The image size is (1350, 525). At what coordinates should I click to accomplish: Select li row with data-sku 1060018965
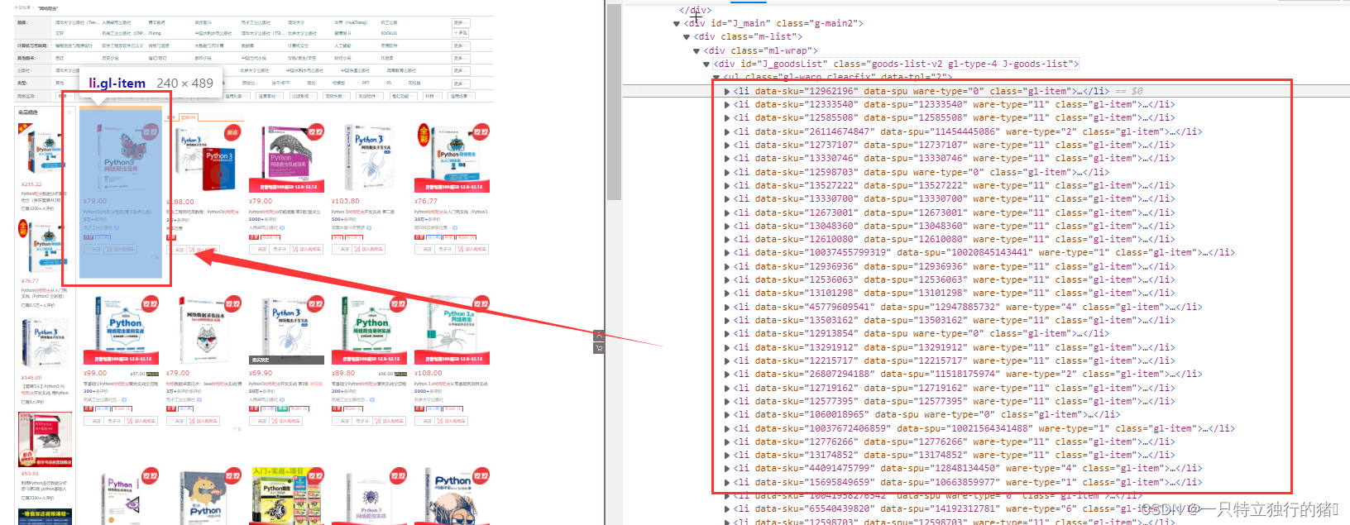(x=926, y=414)
